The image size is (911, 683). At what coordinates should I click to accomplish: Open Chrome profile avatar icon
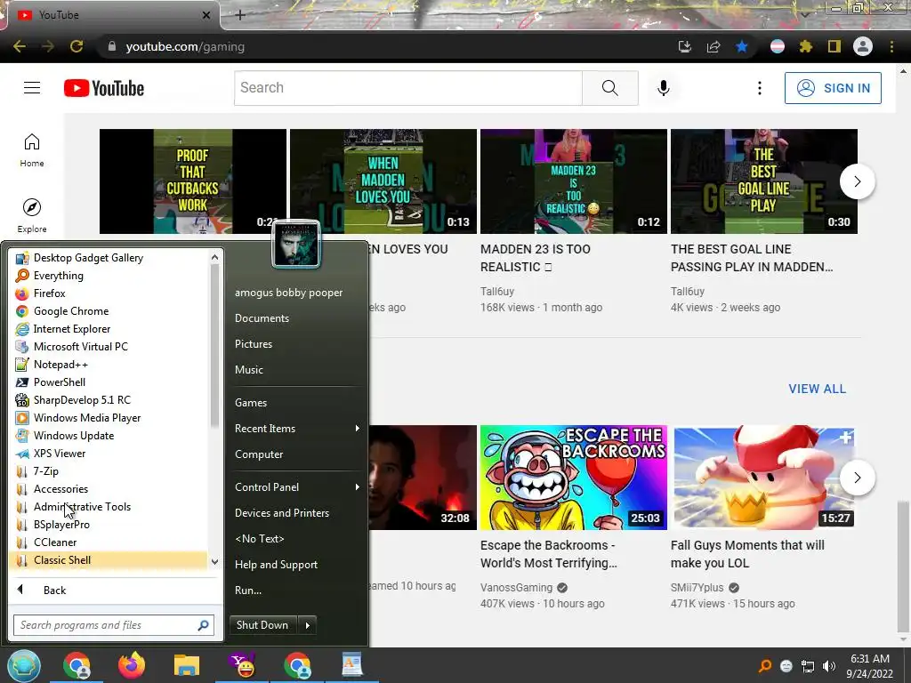[863, 46]
